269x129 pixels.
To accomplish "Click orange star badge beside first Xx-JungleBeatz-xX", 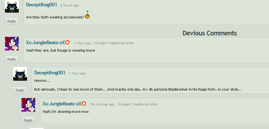I will coord(68,42).
